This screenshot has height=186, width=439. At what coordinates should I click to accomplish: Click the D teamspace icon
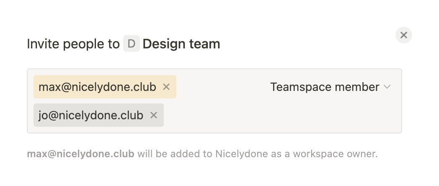131,44
